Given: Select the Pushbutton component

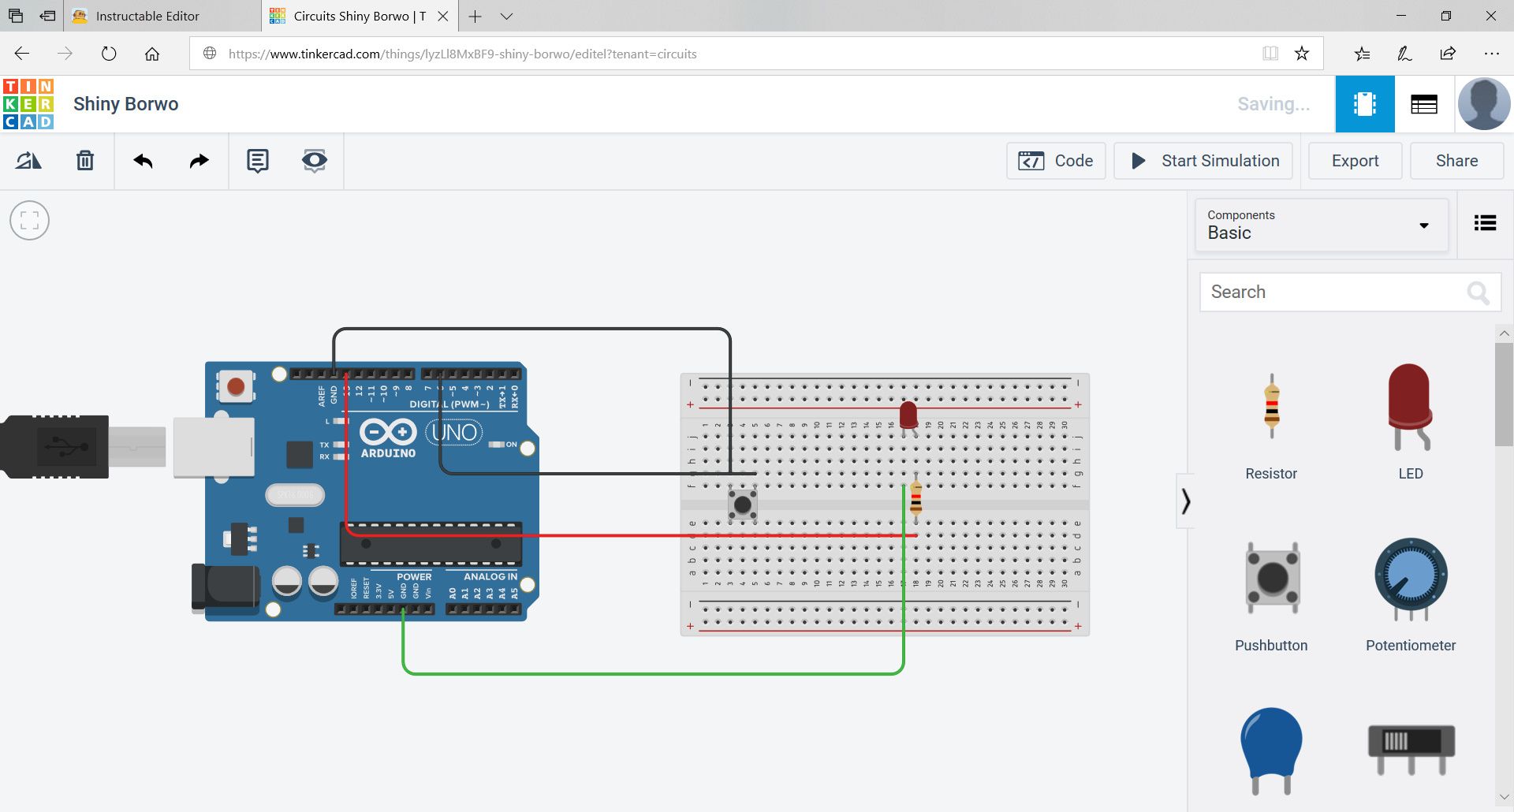Looking at the screenshot, I should coord(1270,578).
